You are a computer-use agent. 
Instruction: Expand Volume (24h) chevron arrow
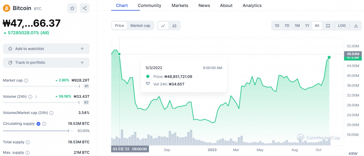tap(36, 97)
